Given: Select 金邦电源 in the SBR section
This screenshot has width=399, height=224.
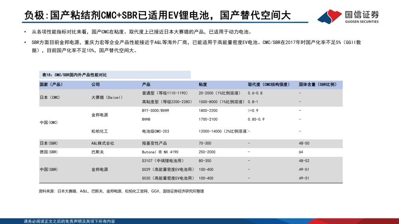Looking at the screenshot, I should pyautogui.click(x=100, y=169).
